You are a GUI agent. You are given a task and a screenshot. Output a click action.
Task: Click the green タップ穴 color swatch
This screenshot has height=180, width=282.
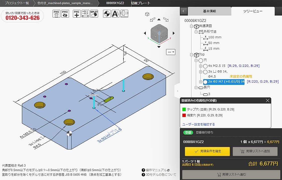[x=184, y=109]
